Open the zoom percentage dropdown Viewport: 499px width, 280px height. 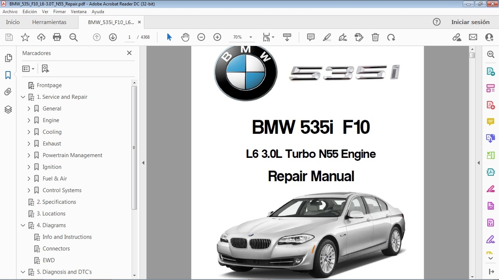click(250, 37)
